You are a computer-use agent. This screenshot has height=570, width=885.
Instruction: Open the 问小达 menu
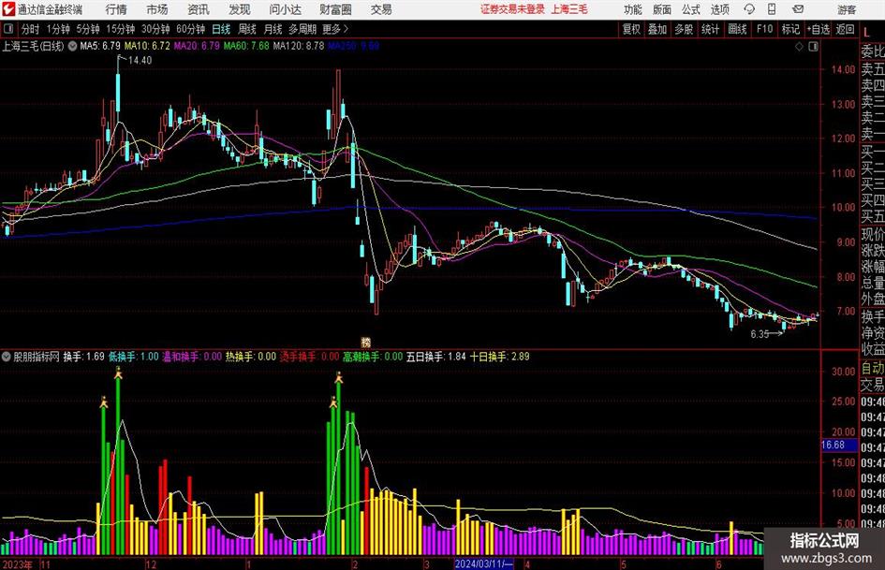(286, 9)
